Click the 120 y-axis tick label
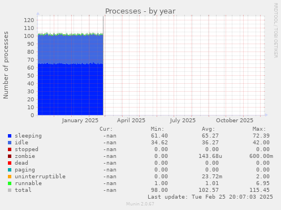The width and height of the screenshot is (281, 210). [x=29, y=20]
